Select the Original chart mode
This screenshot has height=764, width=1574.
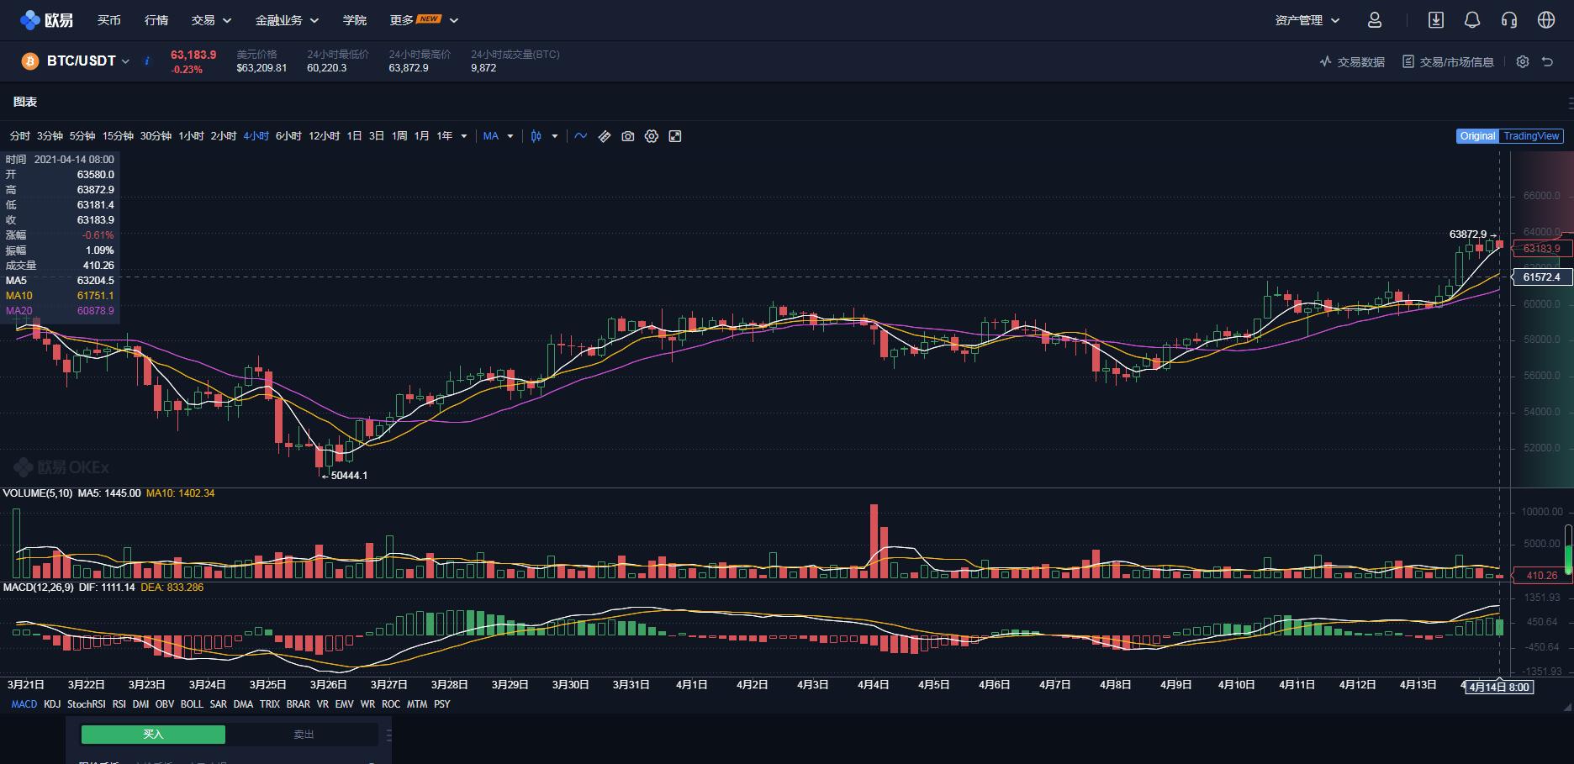1478,135
